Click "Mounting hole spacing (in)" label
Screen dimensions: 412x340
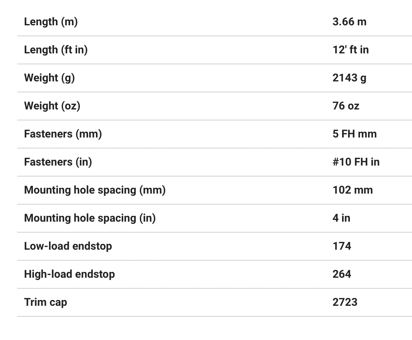point(89,218)
